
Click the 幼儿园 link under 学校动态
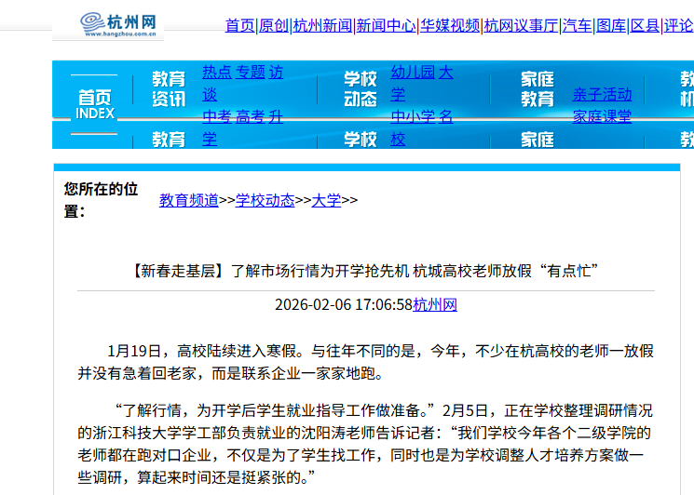pos(413,73)
